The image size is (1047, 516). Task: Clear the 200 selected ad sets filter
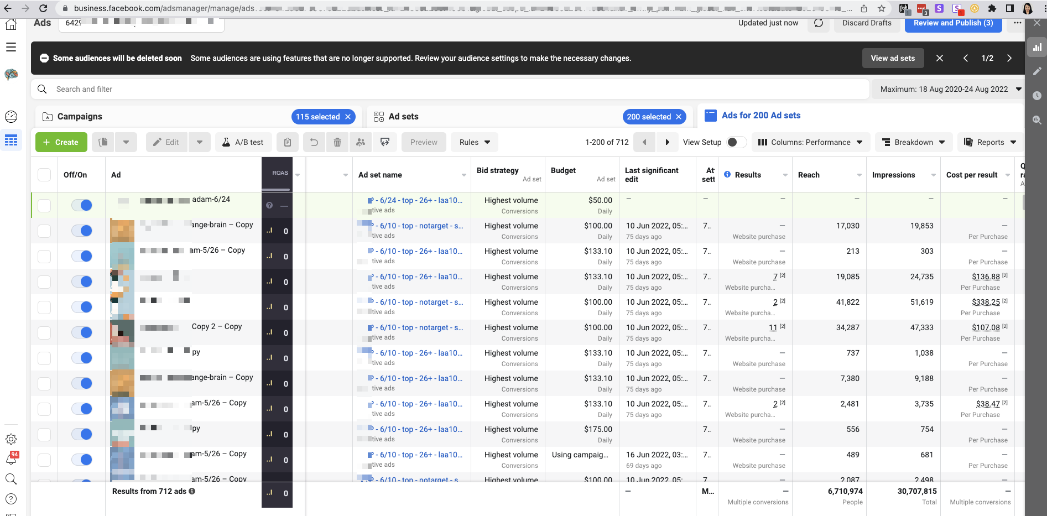tap(679, 117)
